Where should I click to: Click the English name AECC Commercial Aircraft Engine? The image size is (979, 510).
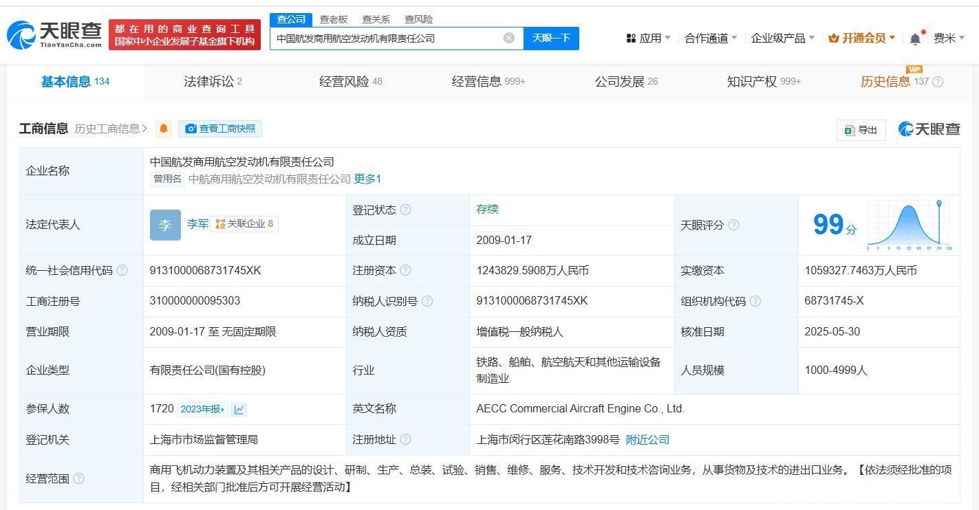(x=580, y=409)
